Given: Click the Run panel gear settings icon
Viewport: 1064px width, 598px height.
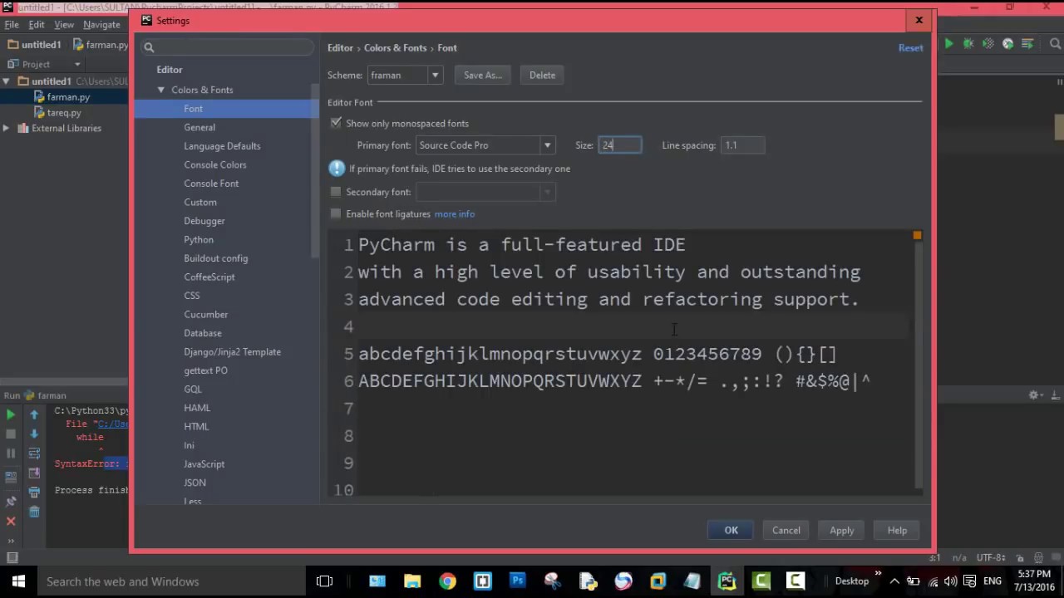Looking at the screenshot, I should 1035,395.
